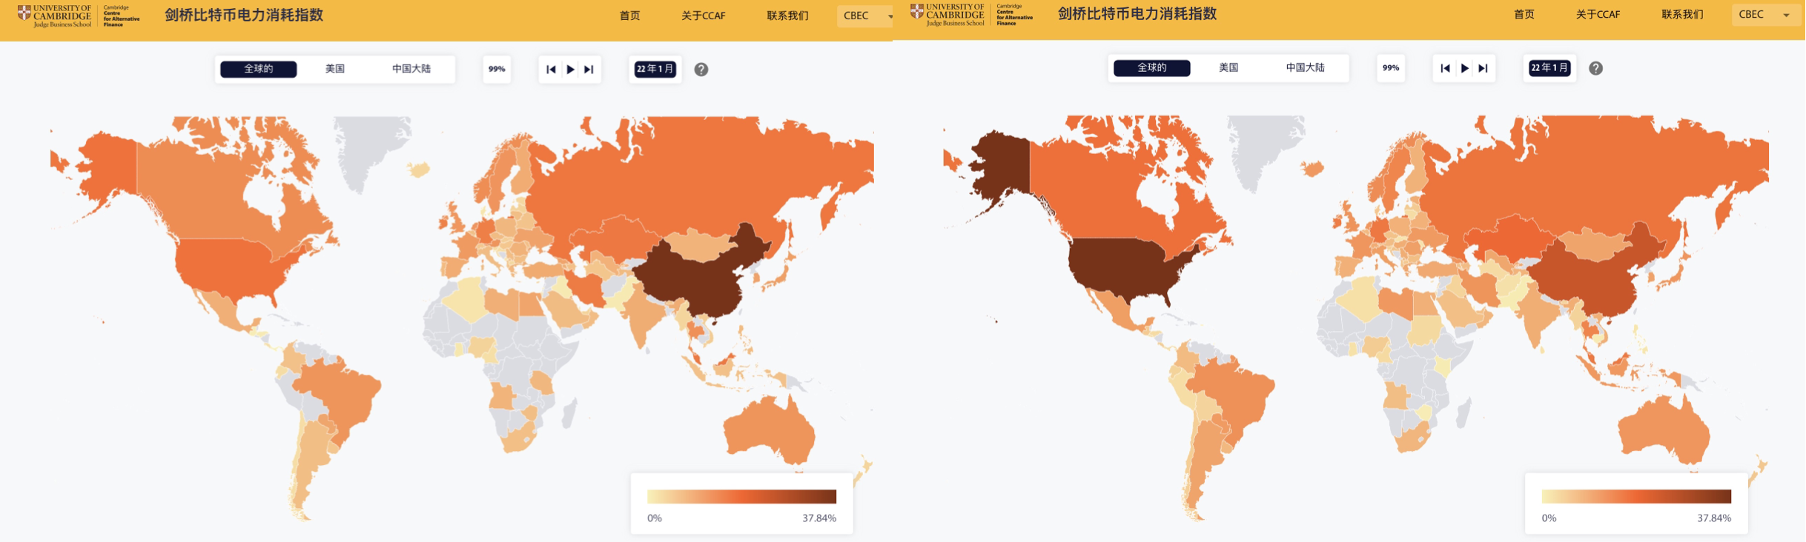Viewport: 1806px width, 542px height.
Task: Jump to start icon in right panel
Action: [x=1445, y=68]
